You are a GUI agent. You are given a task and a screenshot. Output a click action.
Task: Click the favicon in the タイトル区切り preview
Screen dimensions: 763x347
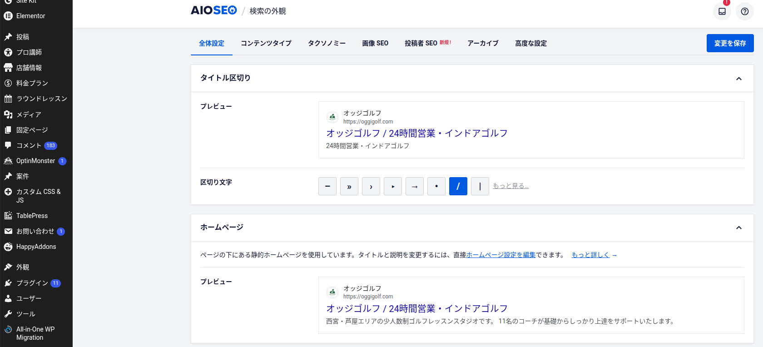click(332, 117)
